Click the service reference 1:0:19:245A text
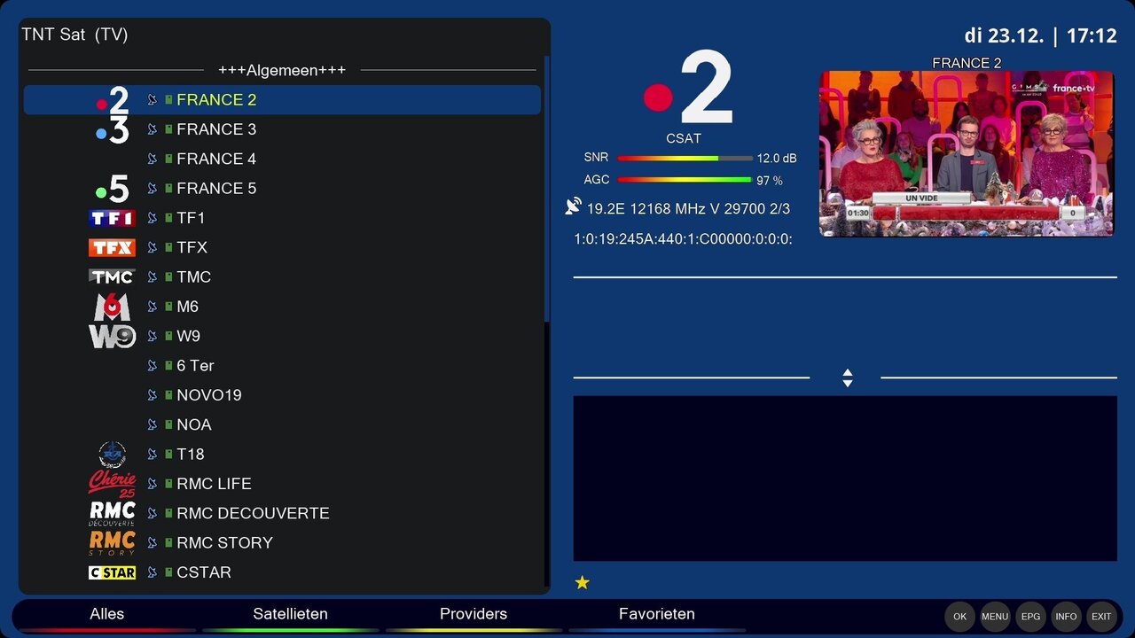Viewport: 1135px width, 638px height. 683,239
